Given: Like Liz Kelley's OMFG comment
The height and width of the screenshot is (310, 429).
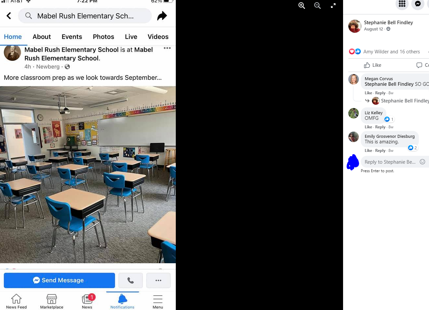Looking at the screenshot, I should (368, 127).
